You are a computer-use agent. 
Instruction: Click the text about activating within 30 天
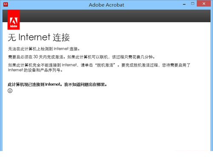pyautogui.click(x=81, y=57)
